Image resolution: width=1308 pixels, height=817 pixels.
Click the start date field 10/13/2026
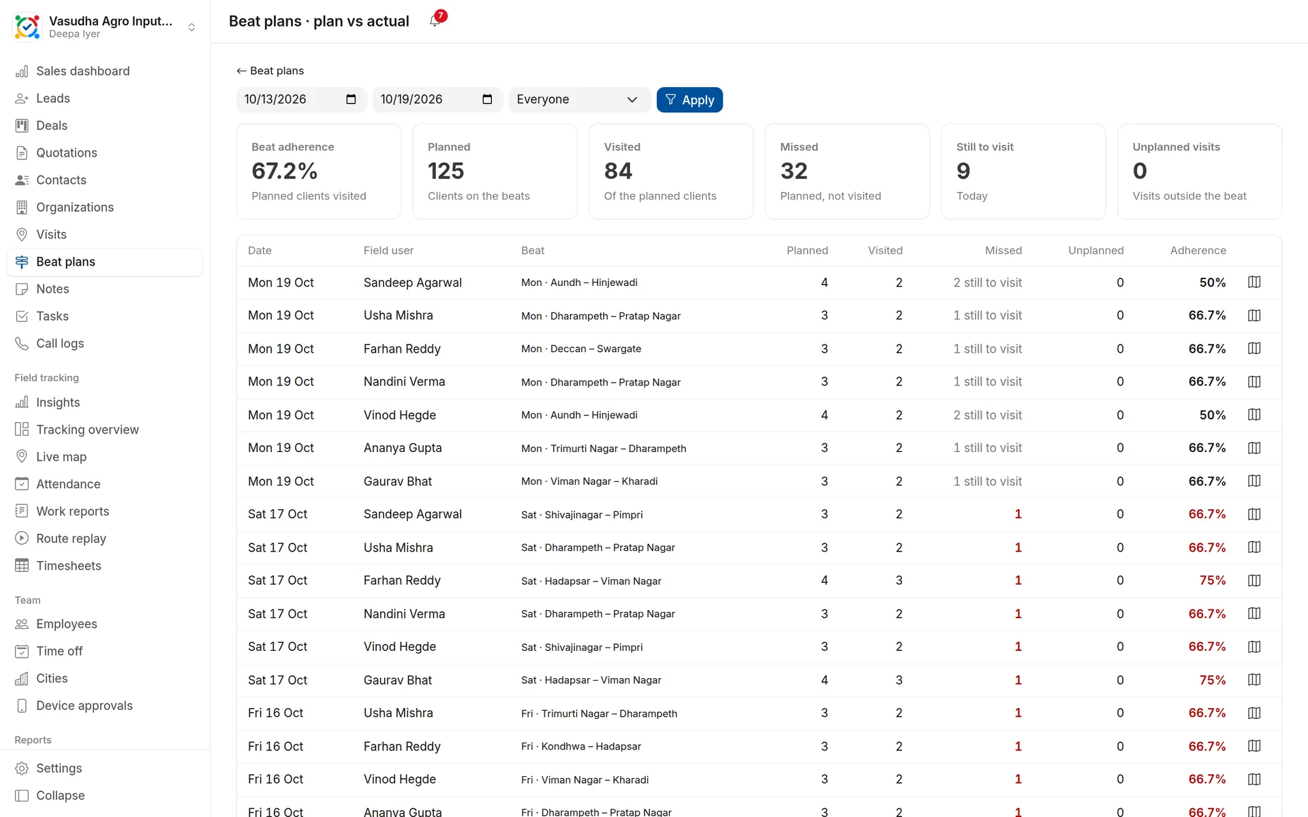click(x=301, y=99)
